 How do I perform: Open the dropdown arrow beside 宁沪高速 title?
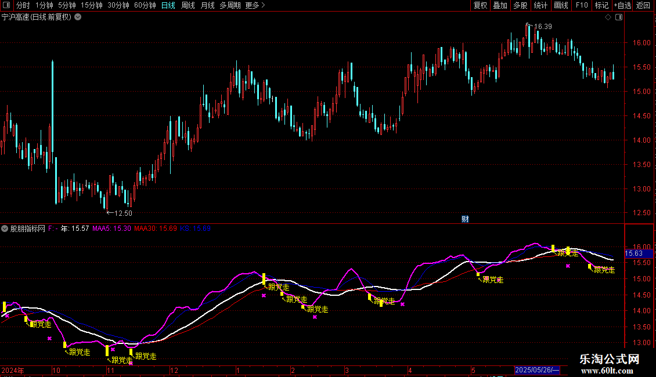pyautogui.click(x=78, y=17)
